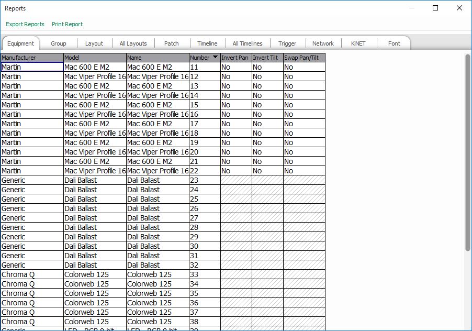472x331 pixels.
Task: Select the Number cell showing 35
Action: click(205, 293)
